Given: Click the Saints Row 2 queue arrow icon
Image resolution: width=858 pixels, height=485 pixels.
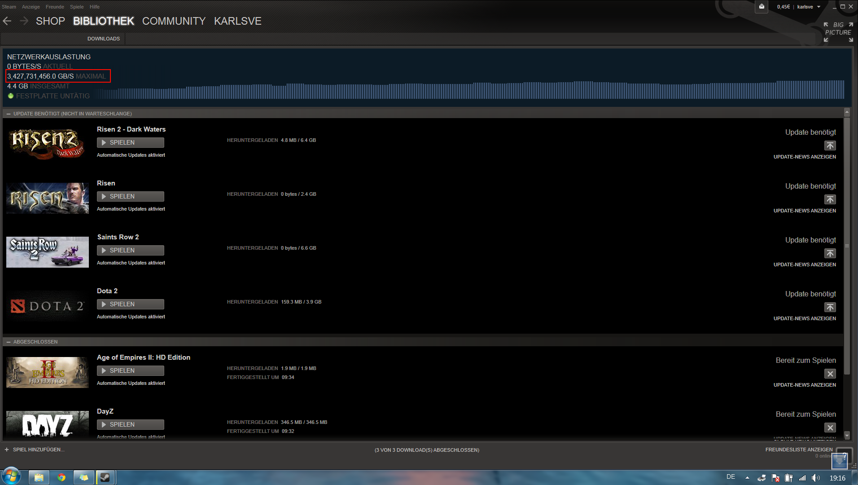Looking at the screenshot, I should (x=830, y=253).
